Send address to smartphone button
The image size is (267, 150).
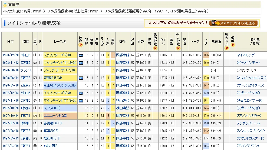[x=233, y=23]
